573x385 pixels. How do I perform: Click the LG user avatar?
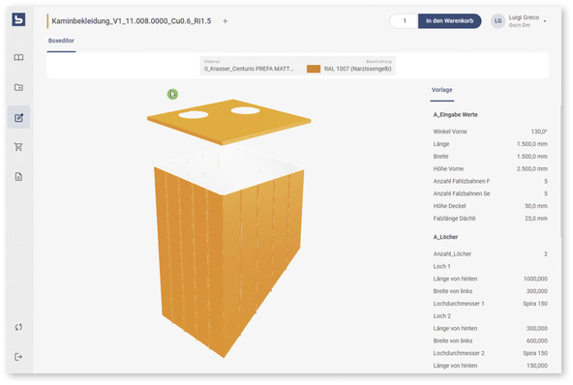pos(498,21)
